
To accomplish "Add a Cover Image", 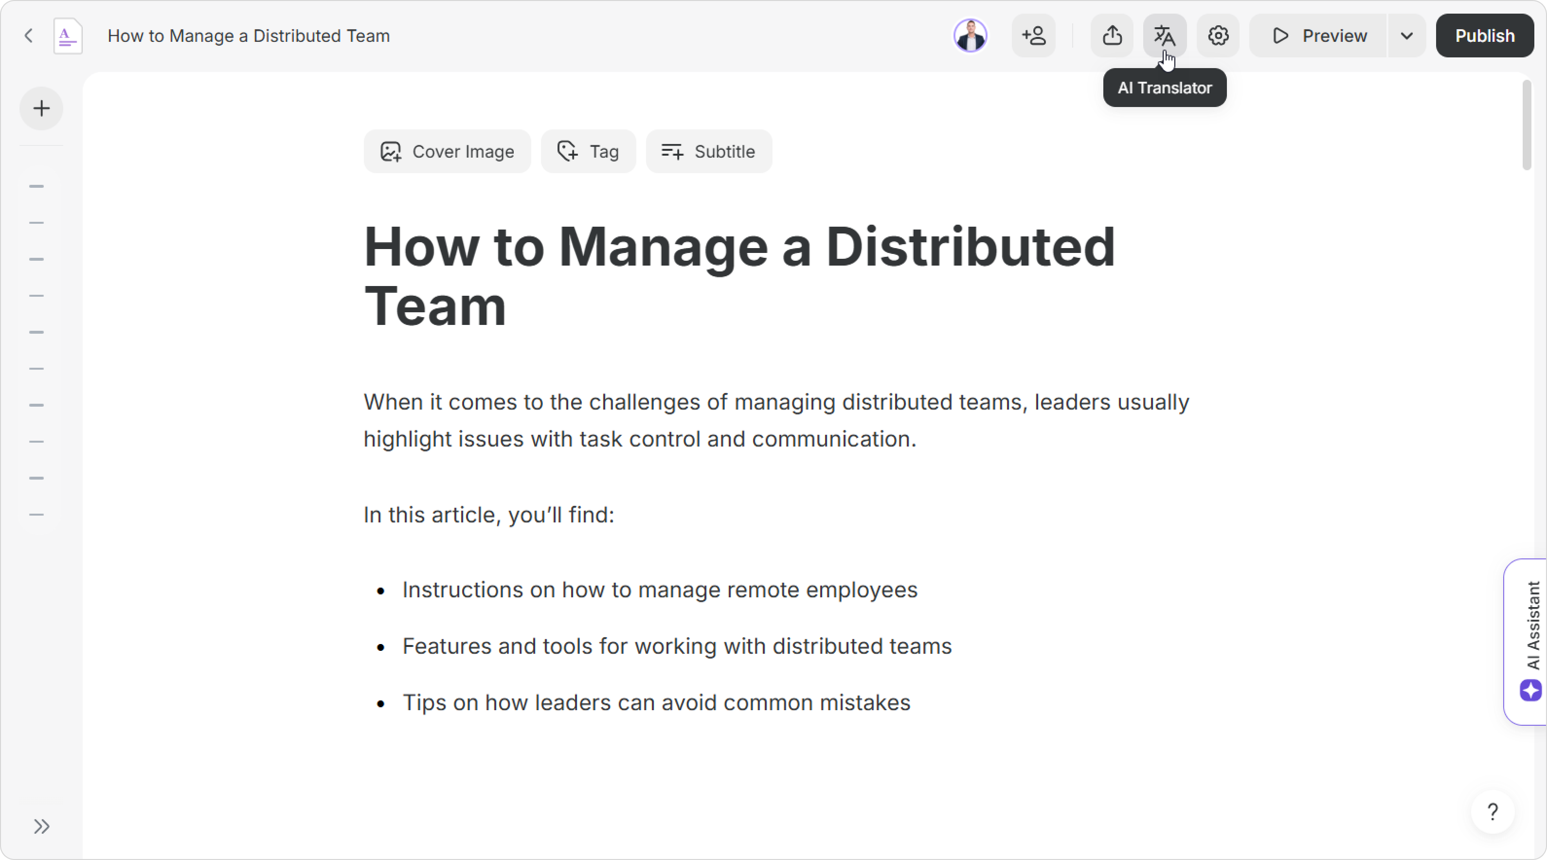I will pyautogui.click(x=448, y=151).
